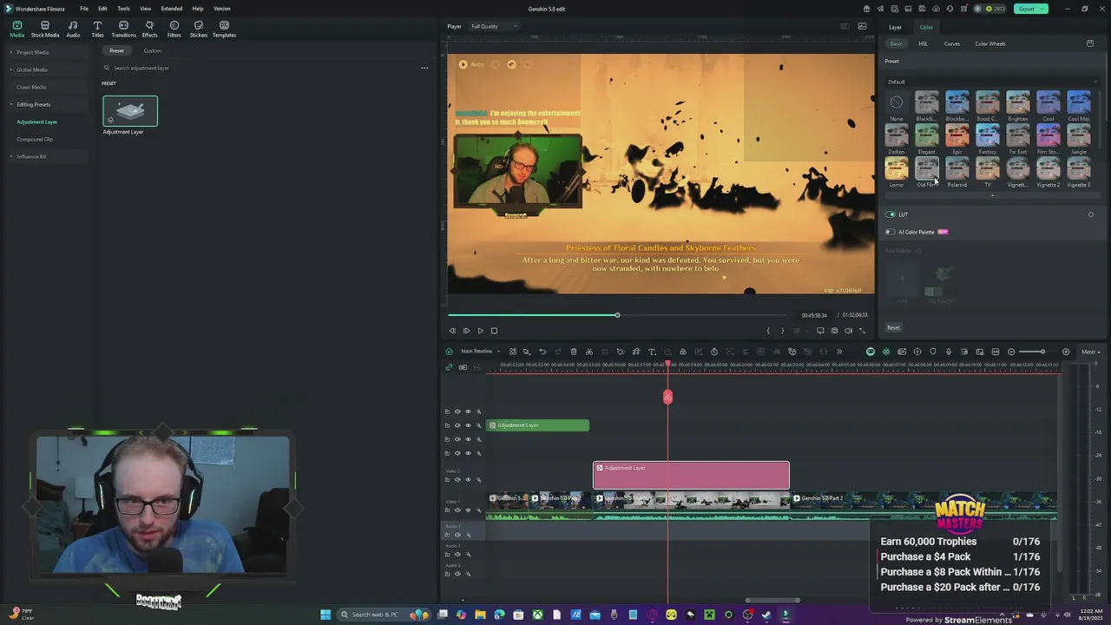This screenshot has width=1111, height=625.
Task: Mute the Video 1 track speaker icon
Action: [457, 510]
